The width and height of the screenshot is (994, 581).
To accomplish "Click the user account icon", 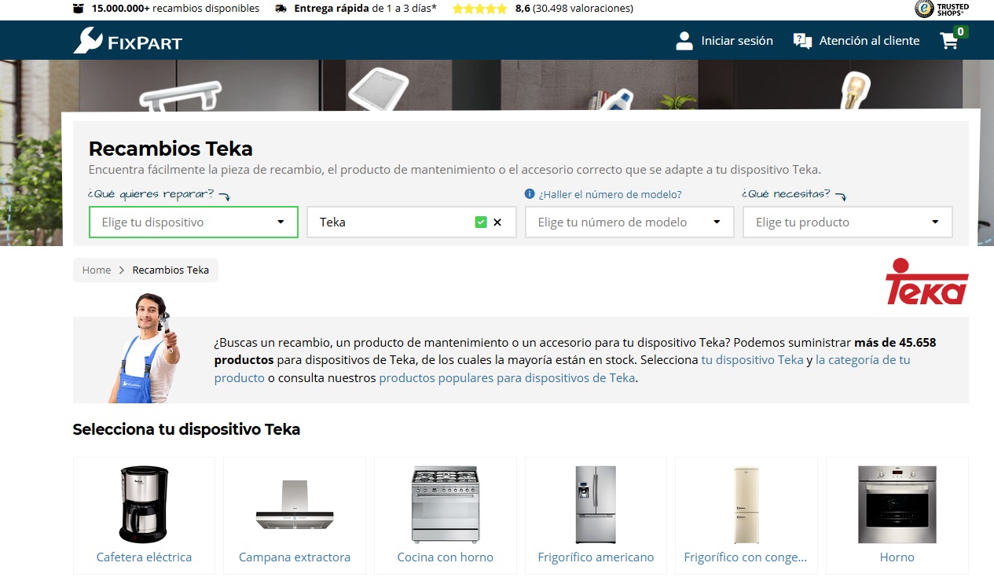I will pos(684,41).
